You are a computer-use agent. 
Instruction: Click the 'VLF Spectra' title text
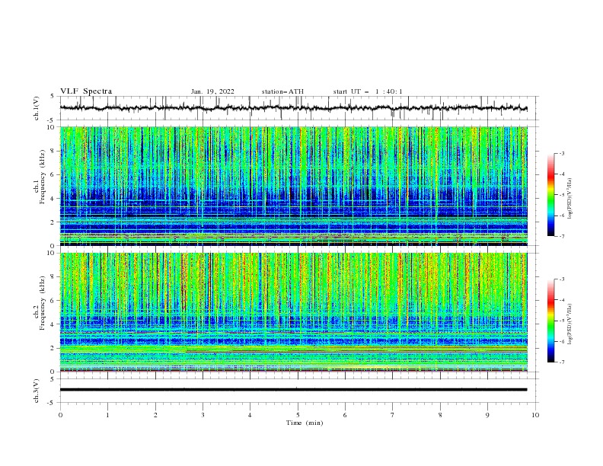tap(86, 91)
